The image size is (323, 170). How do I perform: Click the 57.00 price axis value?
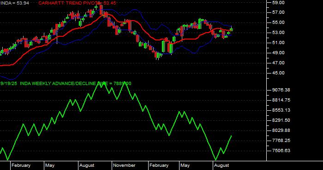(x=278, y=12)
